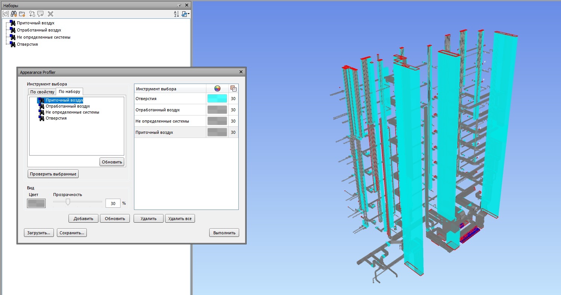Viewport: 561px width, 295px height.
Task: Click the transparency percent input field
Action: (x=113, y=203)
